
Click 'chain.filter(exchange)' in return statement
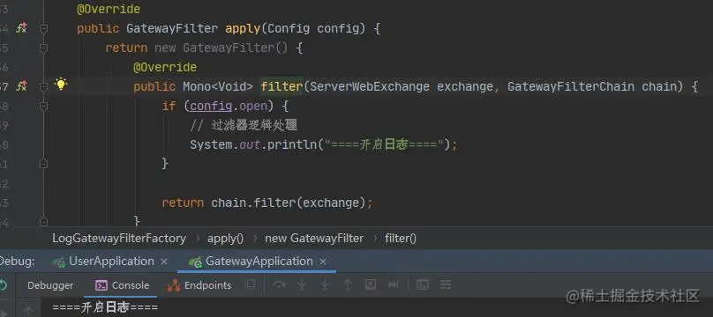(289, 203)
